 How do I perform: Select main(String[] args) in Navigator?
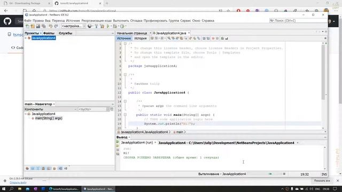[49, 118]
